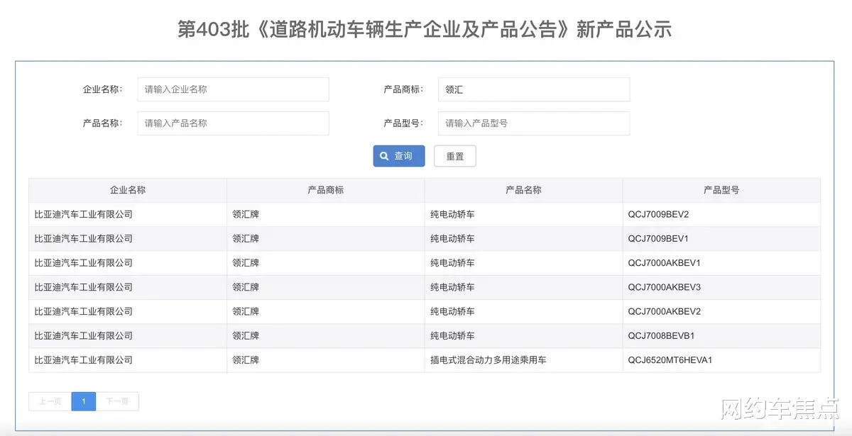Focus the 产品商标 field containing 领汇

(534, 89)
